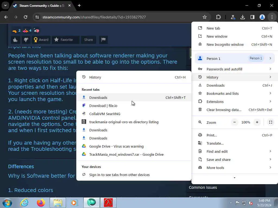Decrease zoom with minus button
278x208 pixels.
(x=234, y=122)
